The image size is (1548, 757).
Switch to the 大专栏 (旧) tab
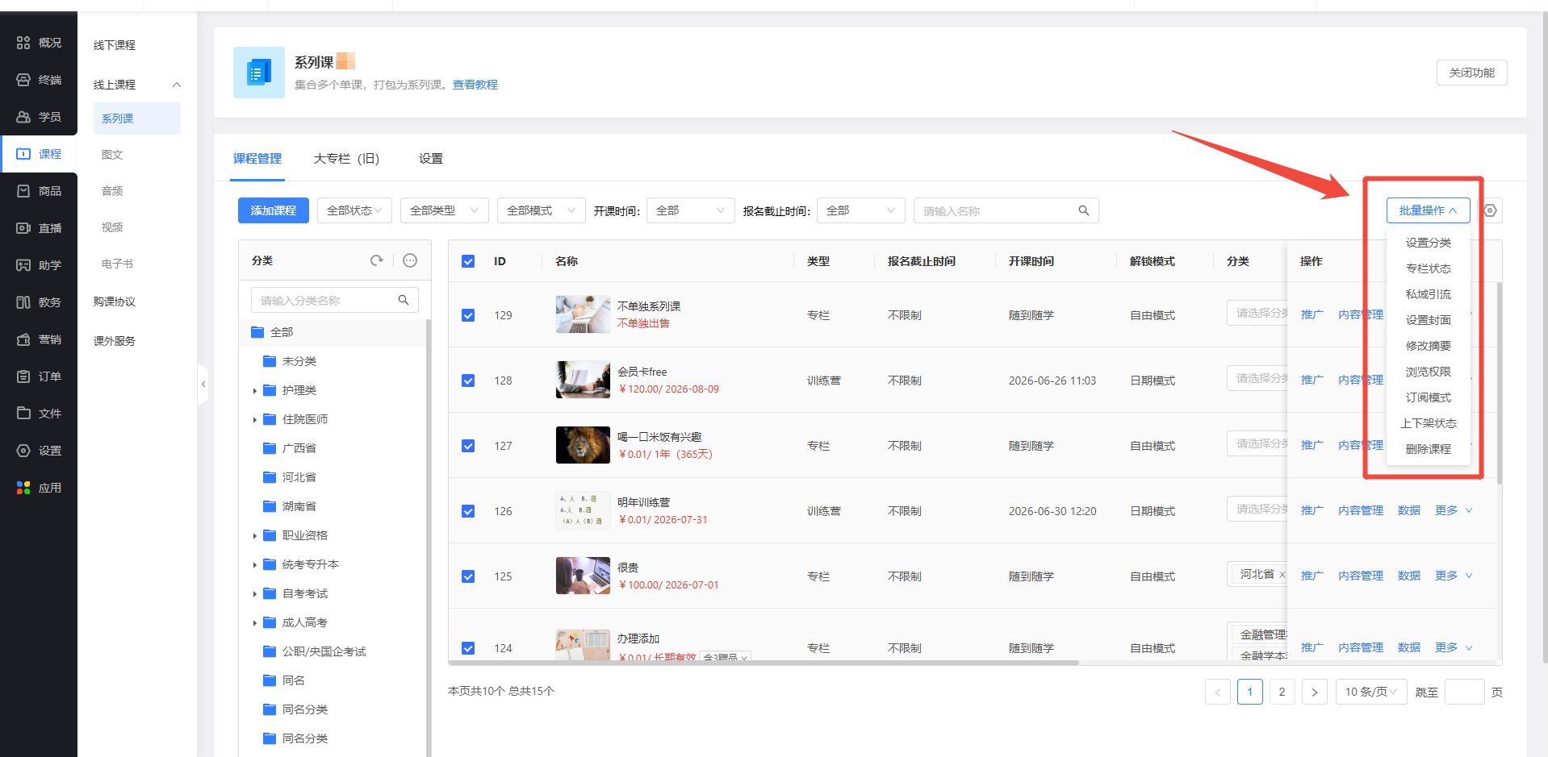pyautogui.click(x=346, y=159)
